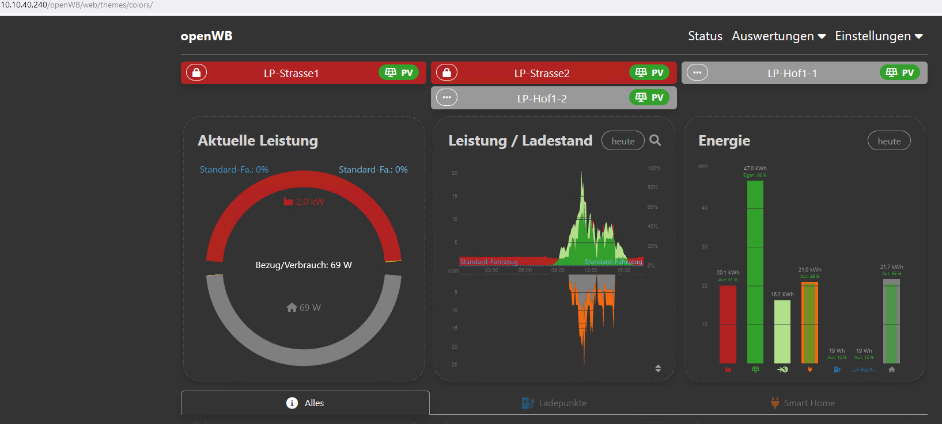
Task: Toggle the PV mode badge on LP-Strasse2
Action: pos(649,72)
